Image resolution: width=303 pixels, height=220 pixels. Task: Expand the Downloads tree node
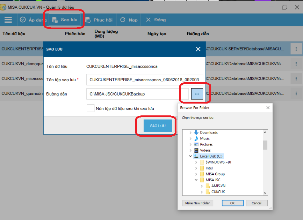(x=190, y=132)
